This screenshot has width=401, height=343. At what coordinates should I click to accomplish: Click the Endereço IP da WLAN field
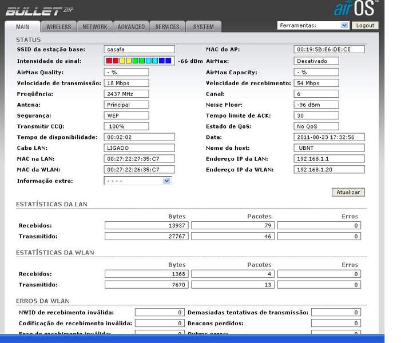point(329,170)
